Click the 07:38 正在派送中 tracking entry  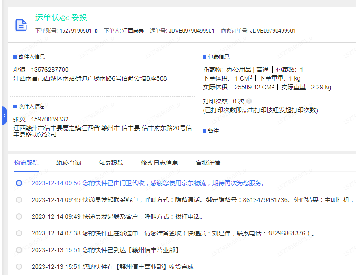coord(173,233)
